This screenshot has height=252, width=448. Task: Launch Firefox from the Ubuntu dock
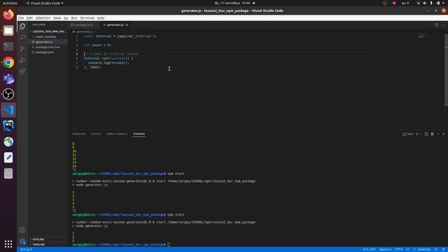tap(8, 15)
